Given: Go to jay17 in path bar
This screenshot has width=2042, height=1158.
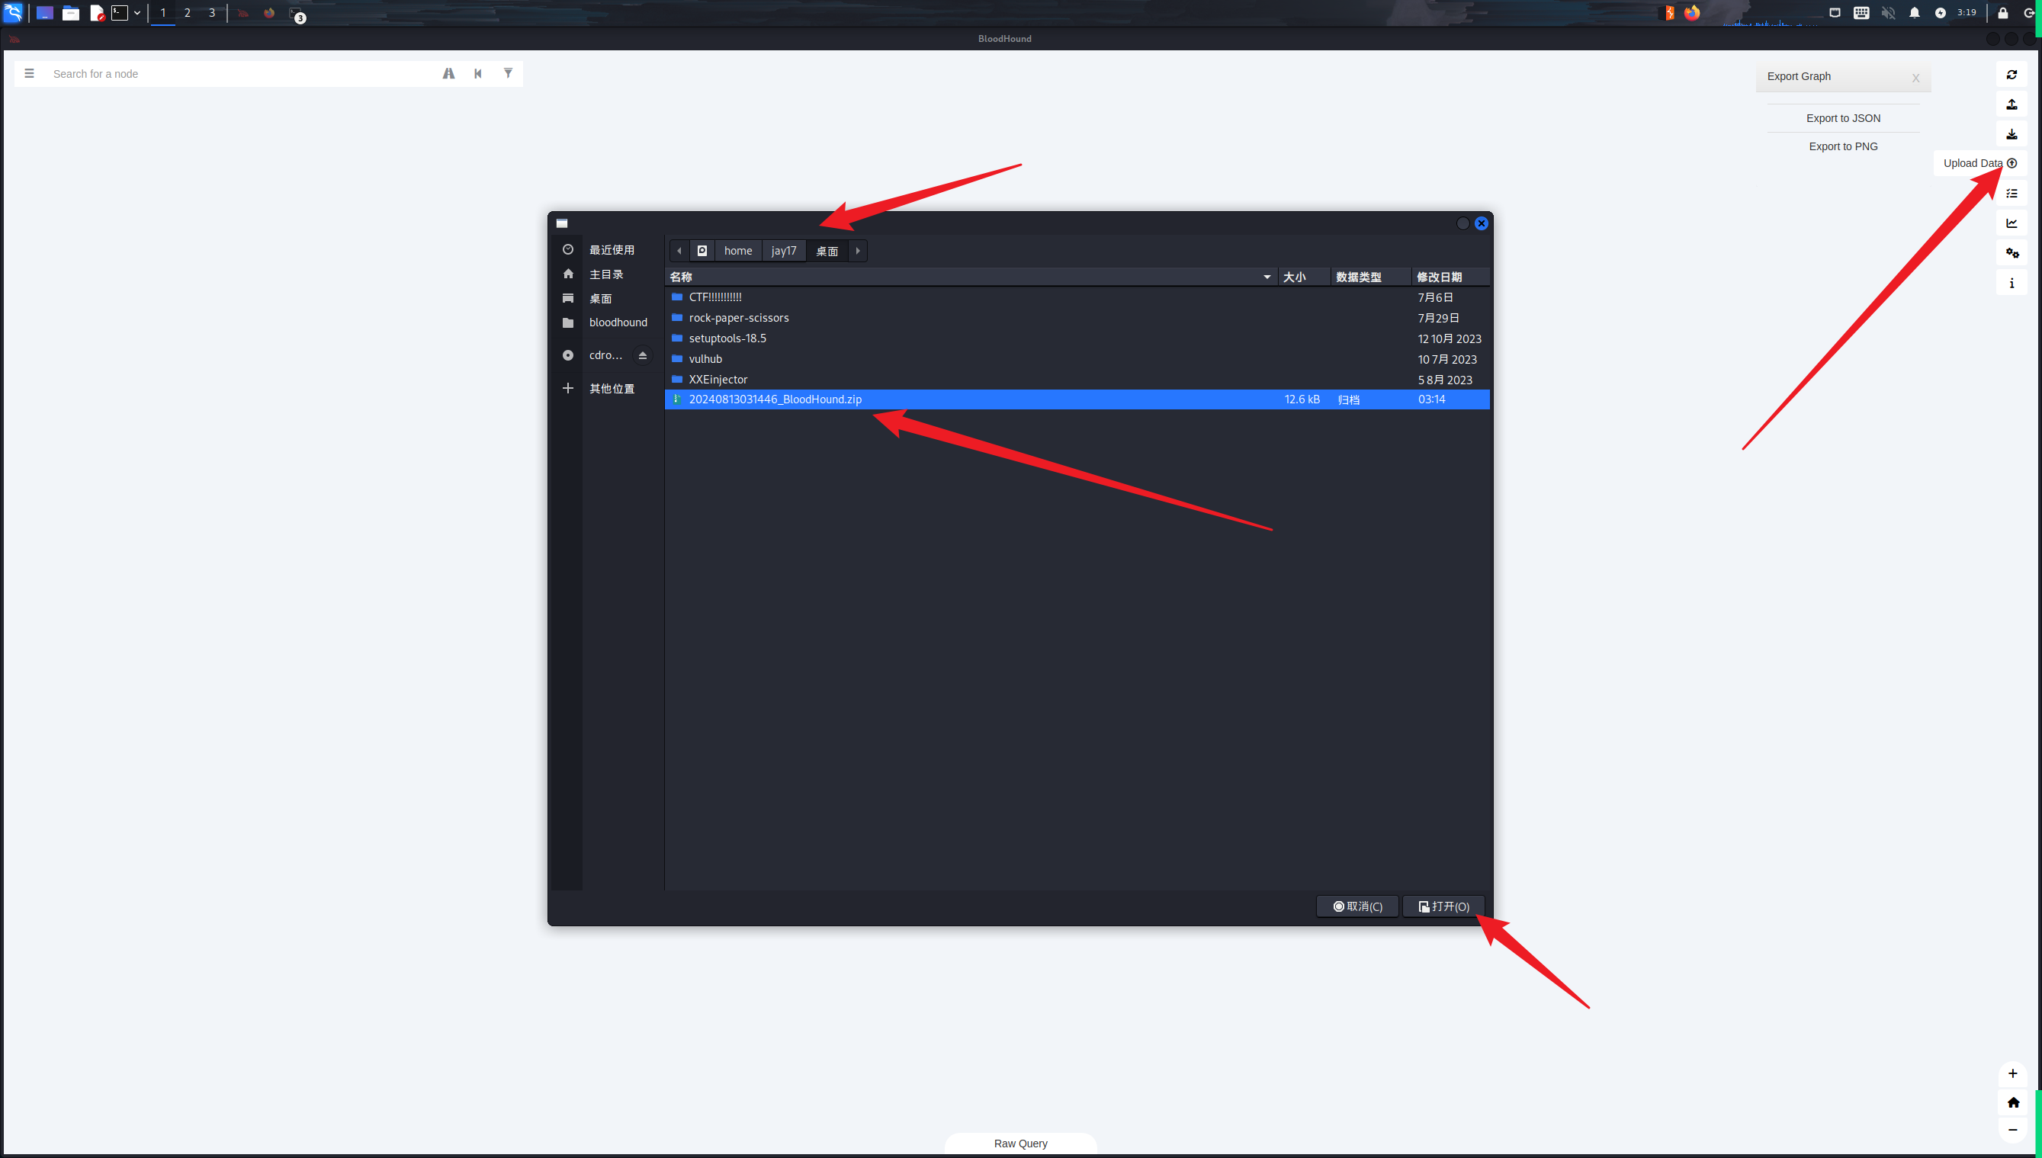Looking at the screenshot, I should pos(784,251).
